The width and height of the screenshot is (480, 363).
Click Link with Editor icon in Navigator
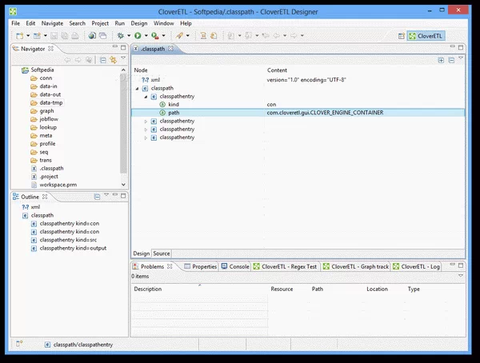114,60
